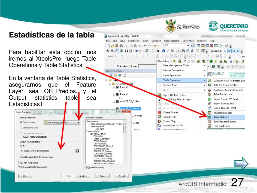
Task: Open the Feature layer sde.SDE.QR_Predios combo box
Action: pos(62,123)
